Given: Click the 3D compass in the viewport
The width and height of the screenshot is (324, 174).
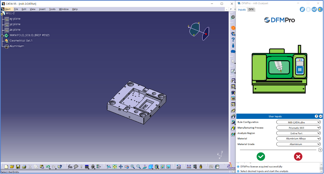Looking at the screenshot, I should pyautogui.click(x=199, y=31).
